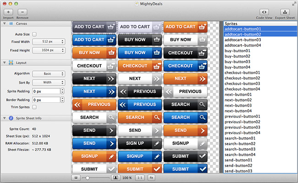Click the Sprite Padding input field
This screenshot has height=183, width=298.
point(47,91)
